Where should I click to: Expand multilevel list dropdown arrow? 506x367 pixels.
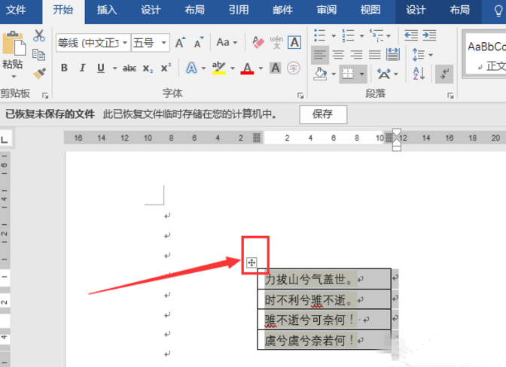pyautogui.click(x=389, y=36)
